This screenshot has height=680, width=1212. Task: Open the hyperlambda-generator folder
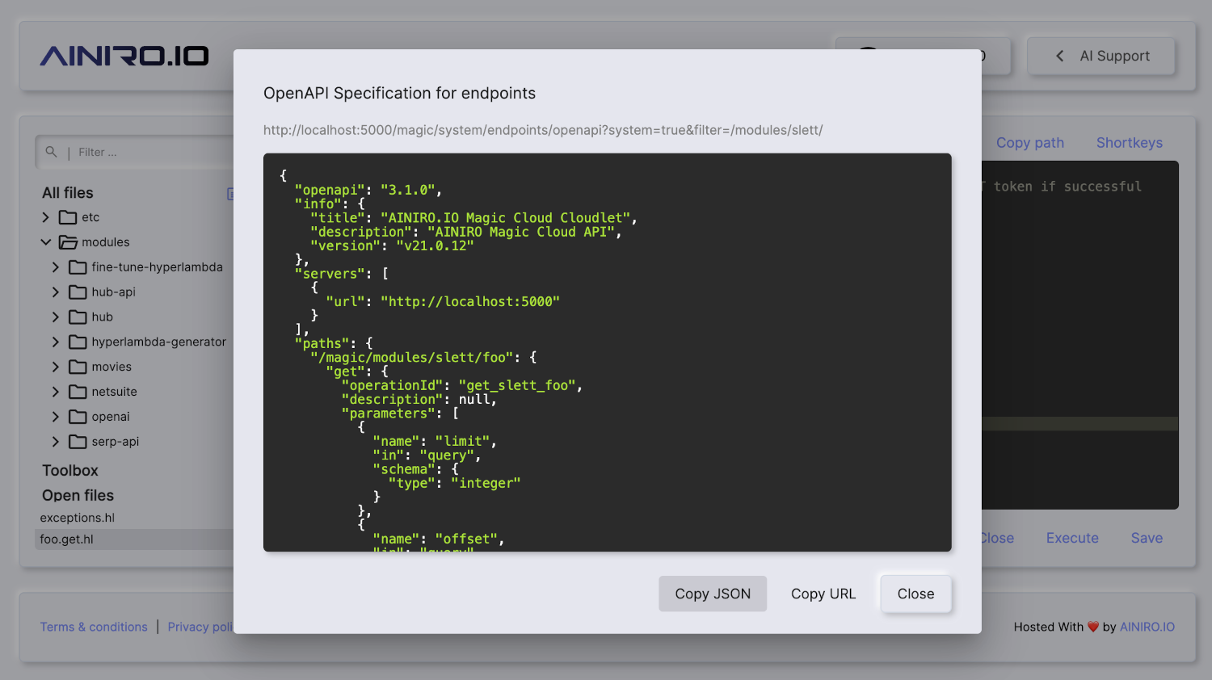pyautogui.click(x=158, y=342)
